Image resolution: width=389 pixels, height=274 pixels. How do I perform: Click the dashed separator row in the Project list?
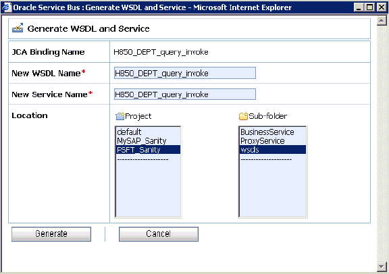(148, 159)
